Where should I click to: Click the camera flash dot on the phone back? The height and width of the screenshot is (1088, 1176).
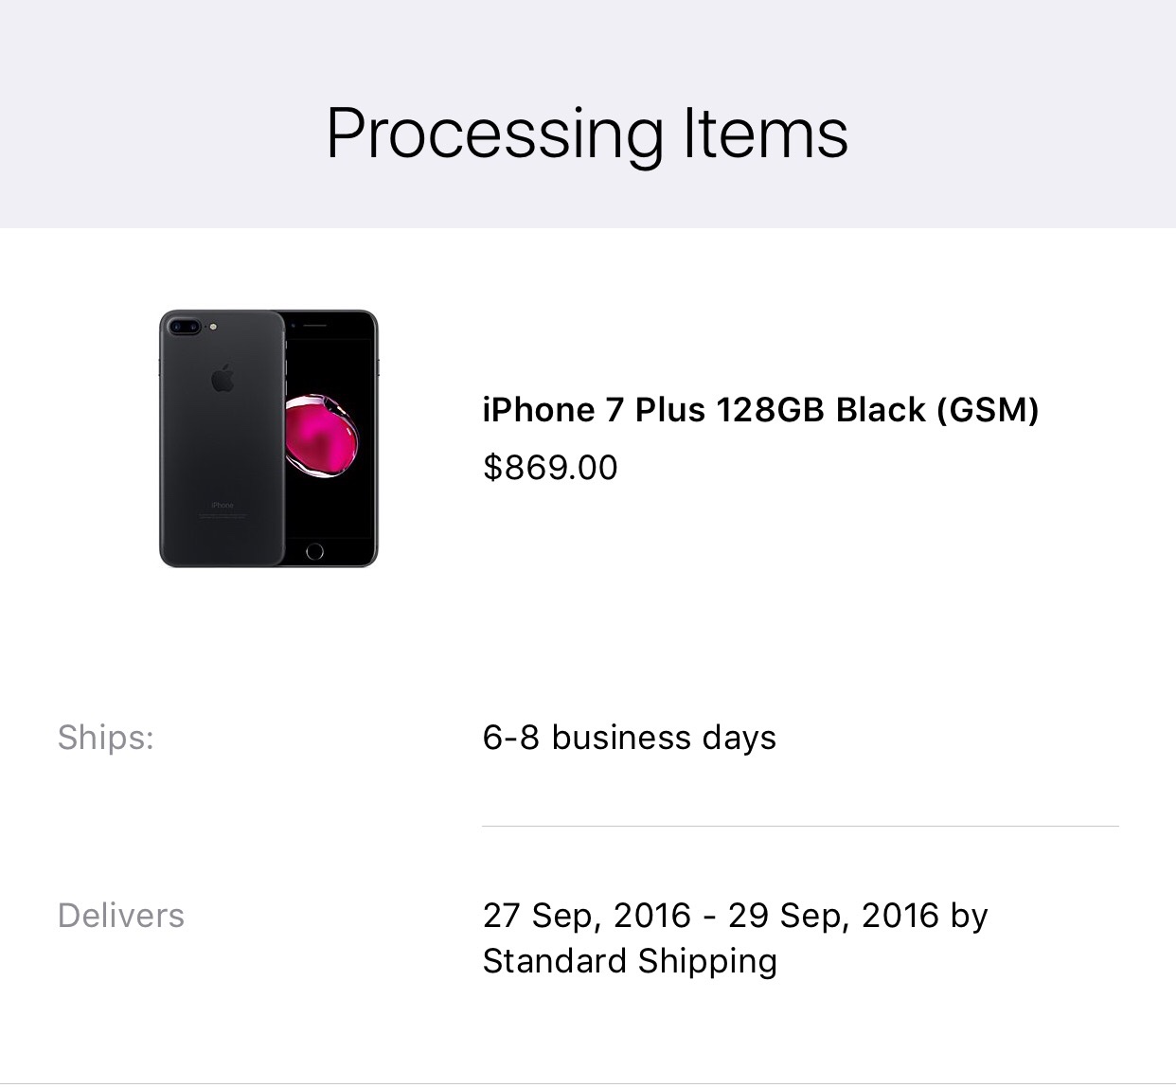[212, 327]
